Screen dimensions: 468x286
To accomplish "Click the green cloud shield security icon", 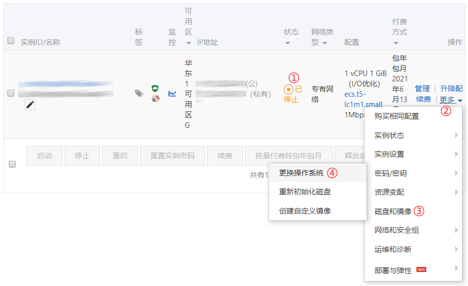I will point(156,88).
